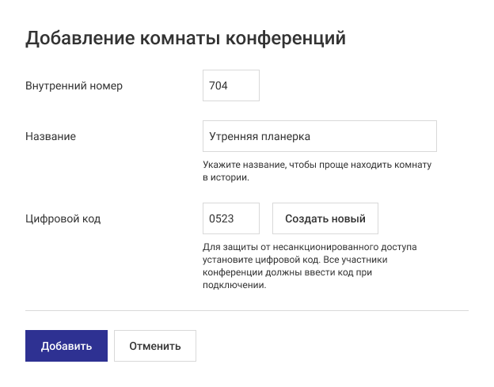
Task: Click the word подключении in the code hint
Action: (x=233, y=285)
